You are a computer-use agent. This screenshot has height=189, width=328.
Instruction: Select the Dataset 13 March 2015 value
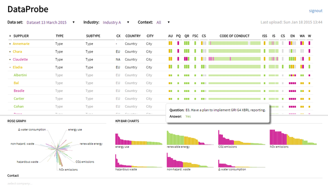click(47, 22)
